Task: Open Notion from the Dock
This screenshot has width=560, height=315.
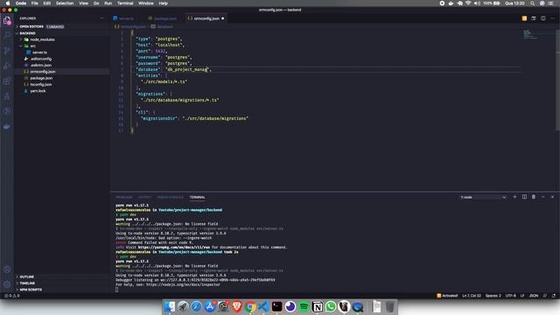Action: click(317, 306)
